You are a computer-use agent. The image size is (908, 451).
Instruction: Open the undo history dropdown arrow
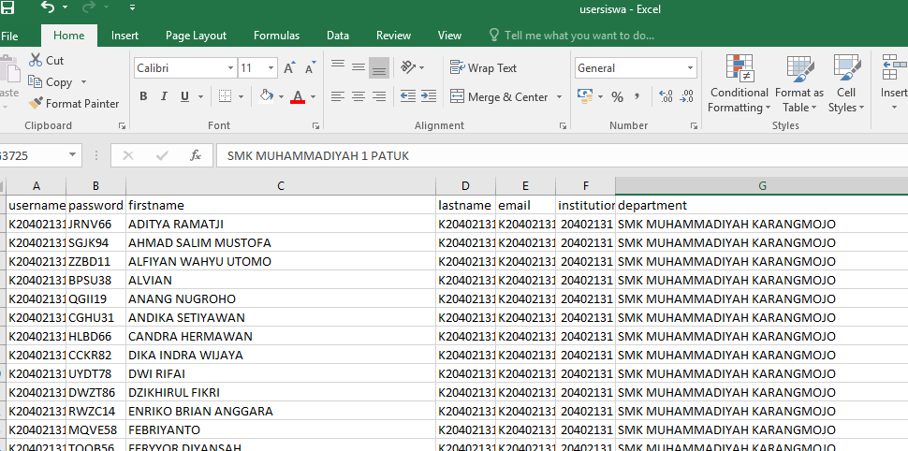pos(65,7)
